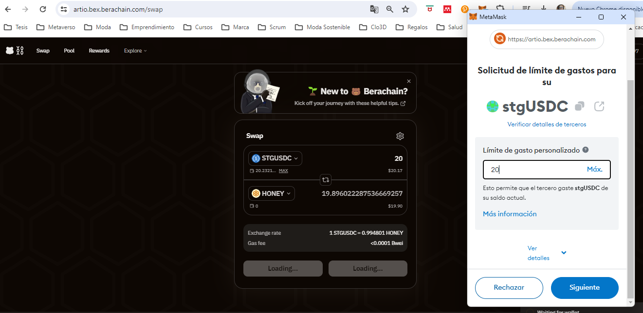The width and height of the screenshot is (643, 313).
Task: Open the red MM extension icon
Action: [447, 9]
